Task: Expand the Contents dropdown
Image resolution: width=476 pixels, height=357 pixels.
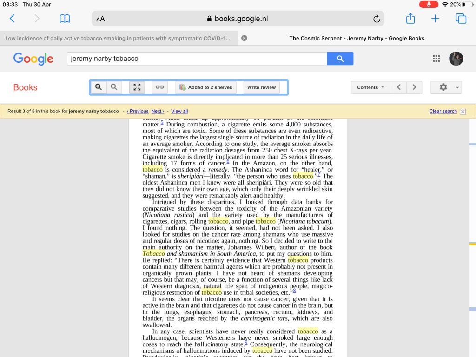Action: [x=370, y=87]
